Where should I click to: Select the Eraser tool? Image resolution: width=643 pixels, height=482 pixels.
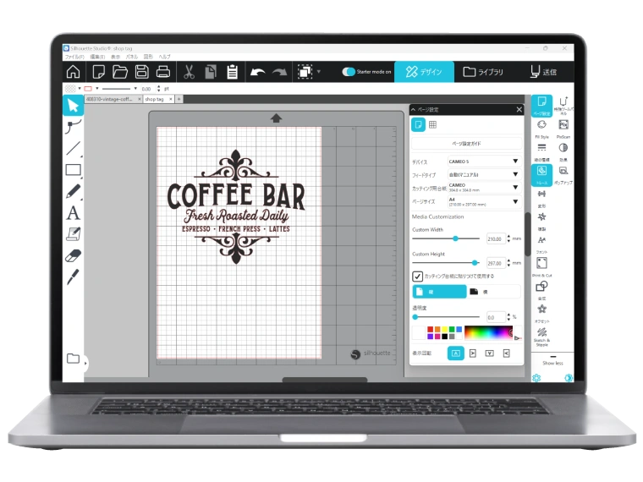point(74,255)
